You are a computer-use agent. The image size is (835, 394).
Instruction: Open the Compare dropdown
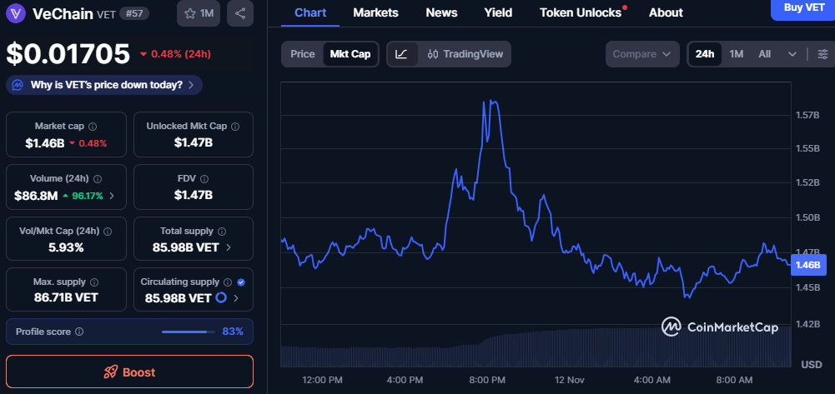point(641,54)
